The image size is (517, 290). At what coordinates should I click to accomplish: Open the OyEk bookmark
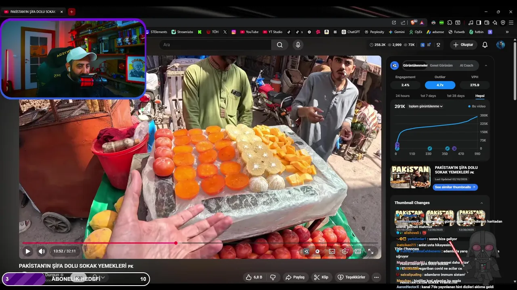pyautogui.click(x=416, y=32)
